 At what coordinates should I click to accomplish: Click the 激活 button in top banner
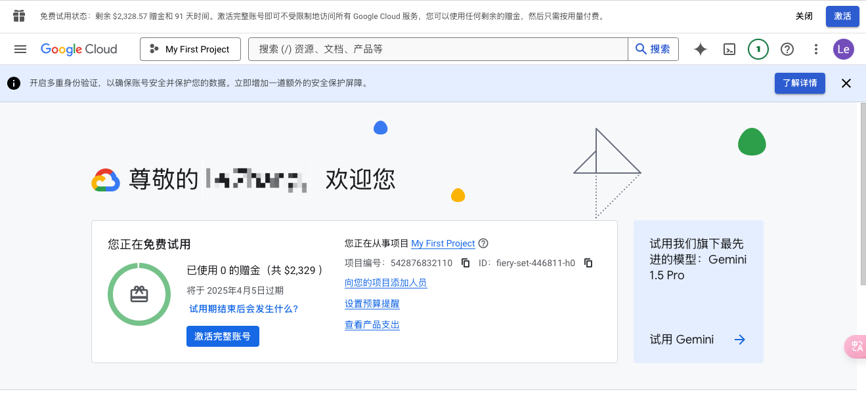click(x=842, y=16)
